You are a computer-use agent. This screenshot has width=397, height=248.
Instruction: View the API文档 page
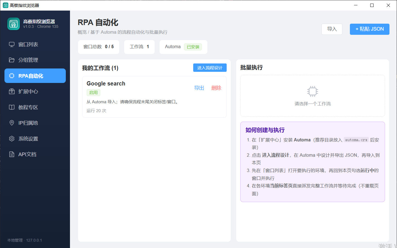(35, 154)
